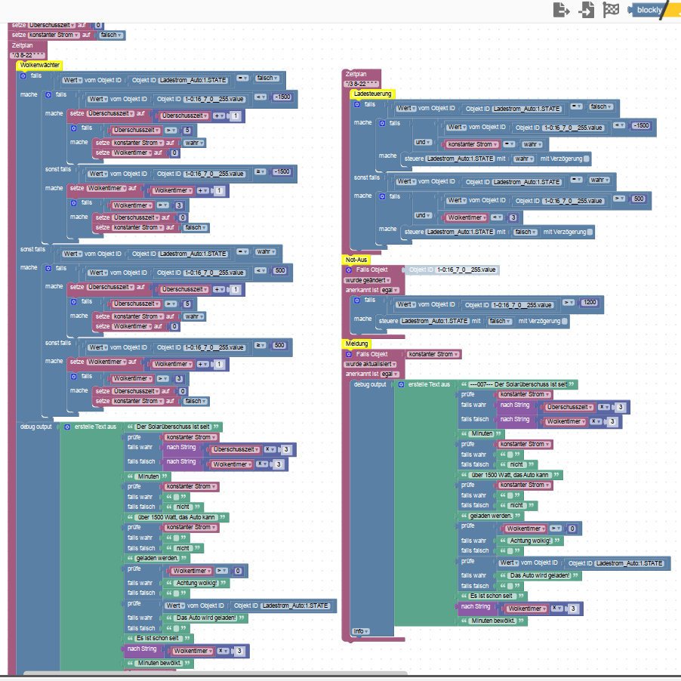Open gear on left 'falls' block with '< 500'
Image resolution: width=681 pixels, height=681 pixels.
48,268
